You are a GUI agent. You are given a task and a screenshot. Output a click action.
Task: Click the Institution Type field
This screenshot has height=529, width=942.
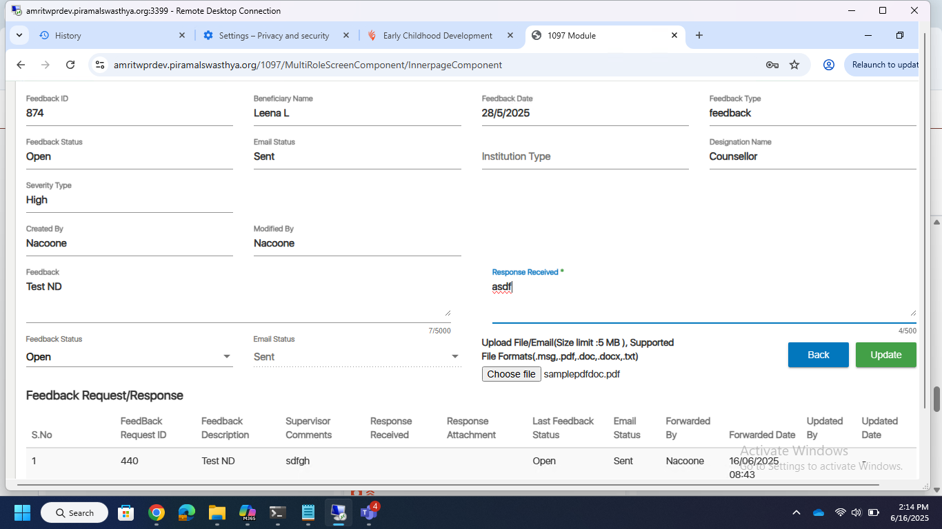[x=585, y=156]
